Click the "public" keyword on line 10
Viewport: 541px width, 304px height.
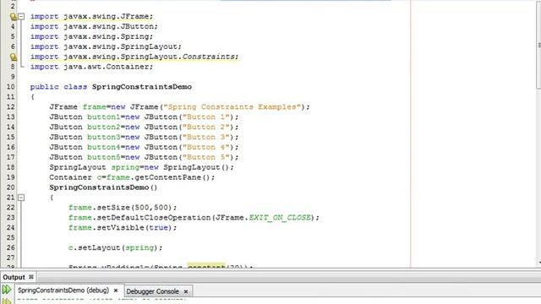pos(45,87)
